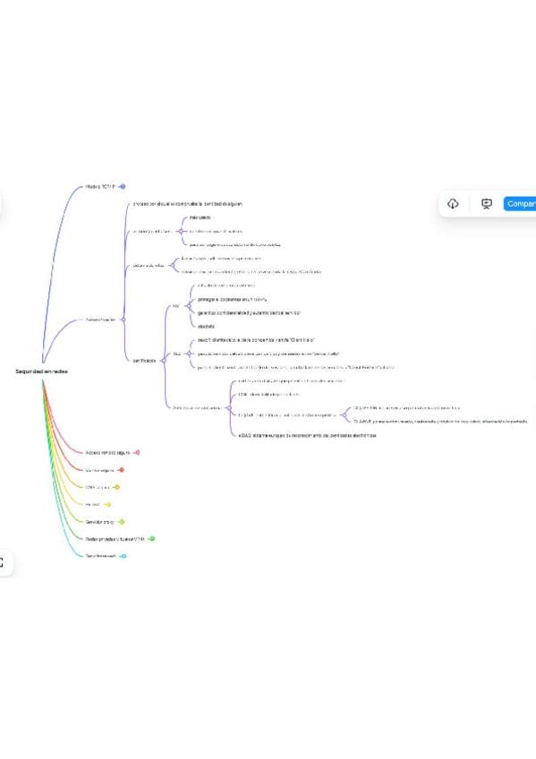Select the eIDAS sistema europeo topic

(307, 436)
